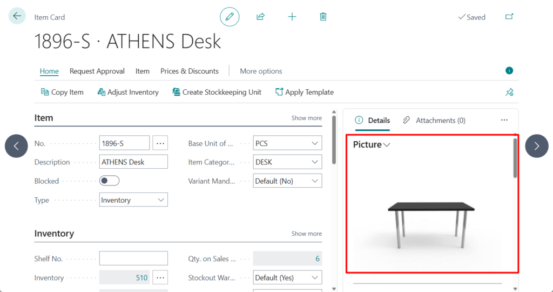Click the back arrow icon
Viewport: 553px width, 292px height.
17,16
